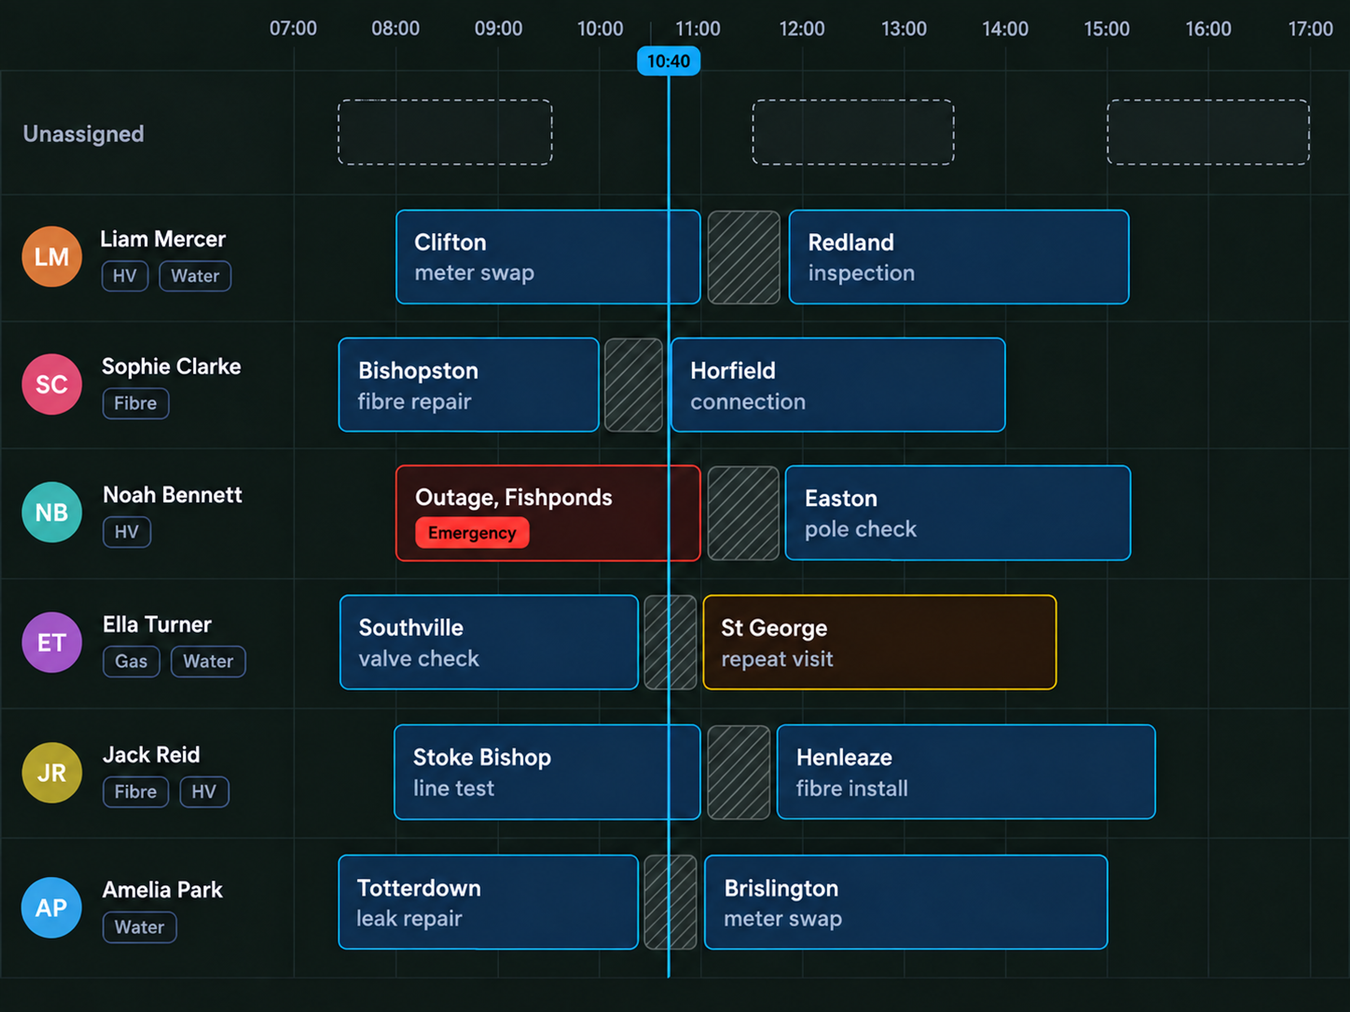Click Ella Turner's ET avatar
The height and width of the screenshot is (1012, 1350).
(x=52, y=642)
